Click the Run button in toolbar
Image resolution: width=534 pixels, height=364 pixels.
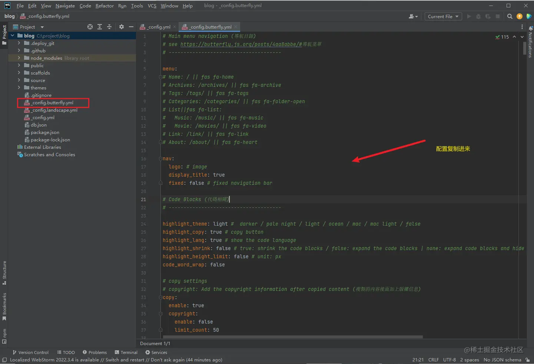[x=469, y=16]
